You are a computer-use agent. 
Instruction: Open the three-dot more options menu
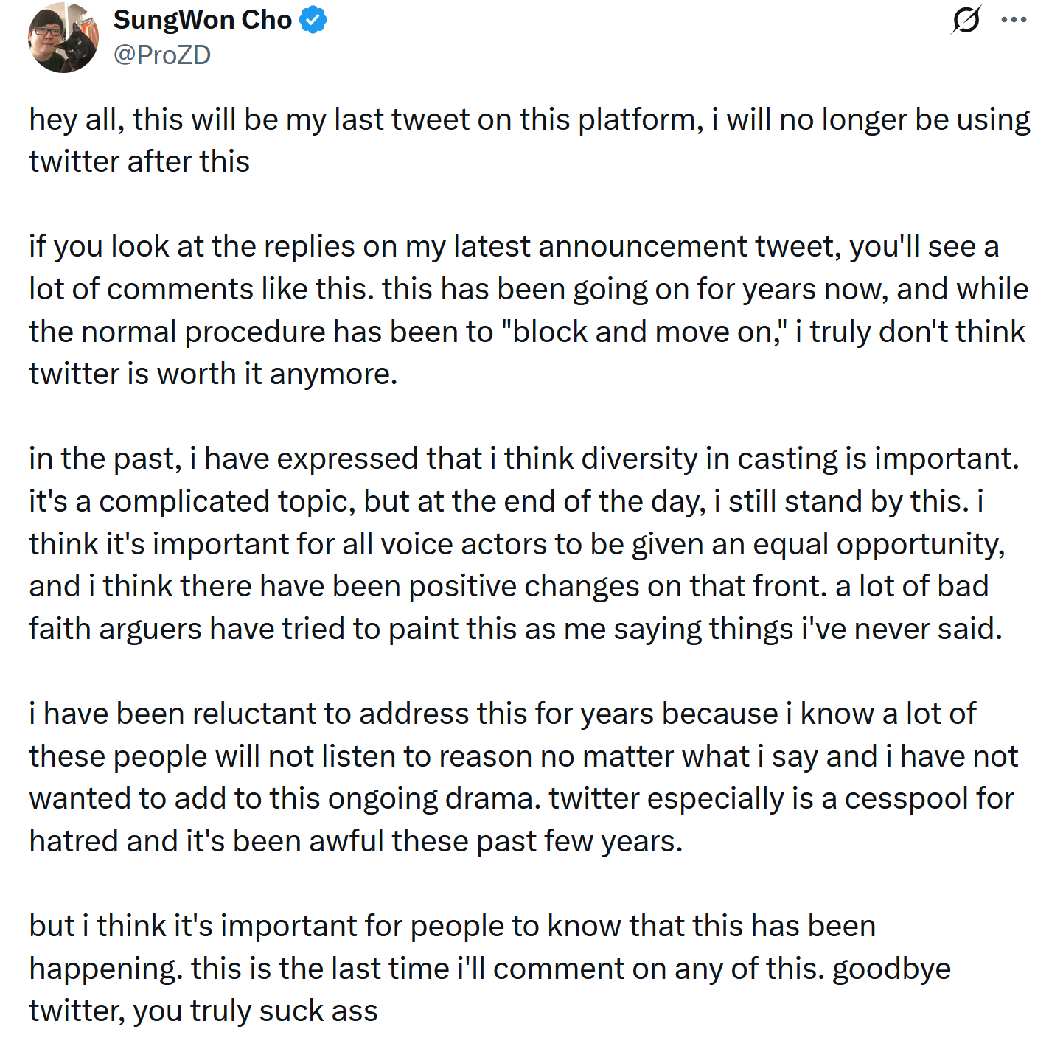tap(1014, 20)
